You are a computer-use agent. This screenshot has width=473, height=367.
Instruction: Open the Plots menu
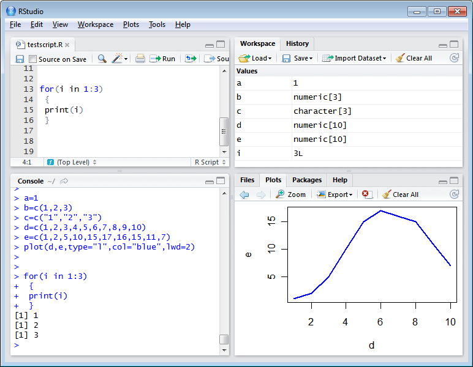pyautogui.click(x=131, y=24)
